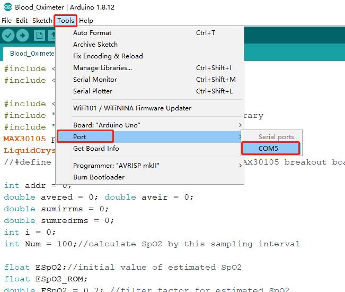Choose Auto Format from Tools menu
This screenshot has height=292, width=345.
coord(92,33)
